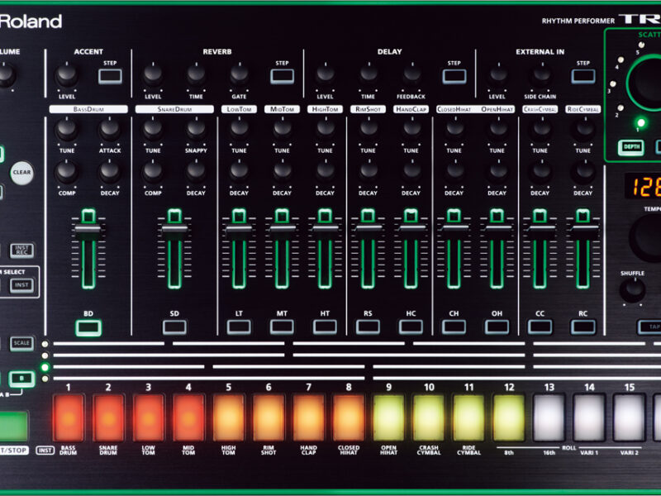Click the SHUFFLE knob
This screenshot has height=496, width=661.
point(632,289)
